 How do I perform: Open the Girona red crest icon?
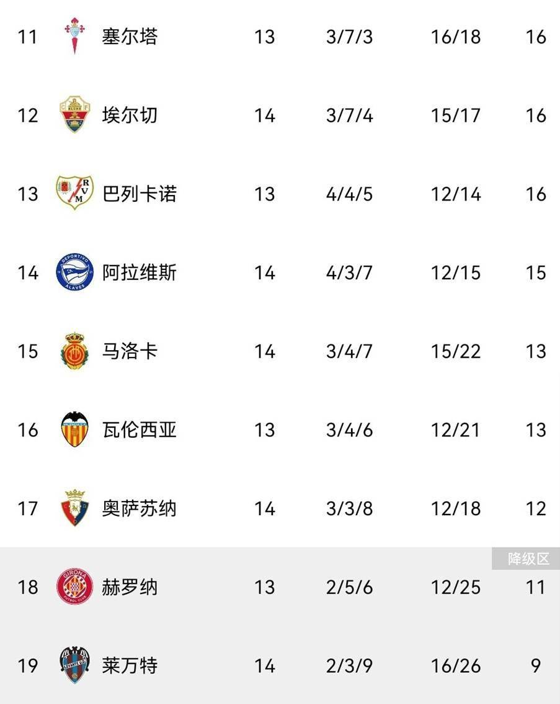(x=74, y=587)
